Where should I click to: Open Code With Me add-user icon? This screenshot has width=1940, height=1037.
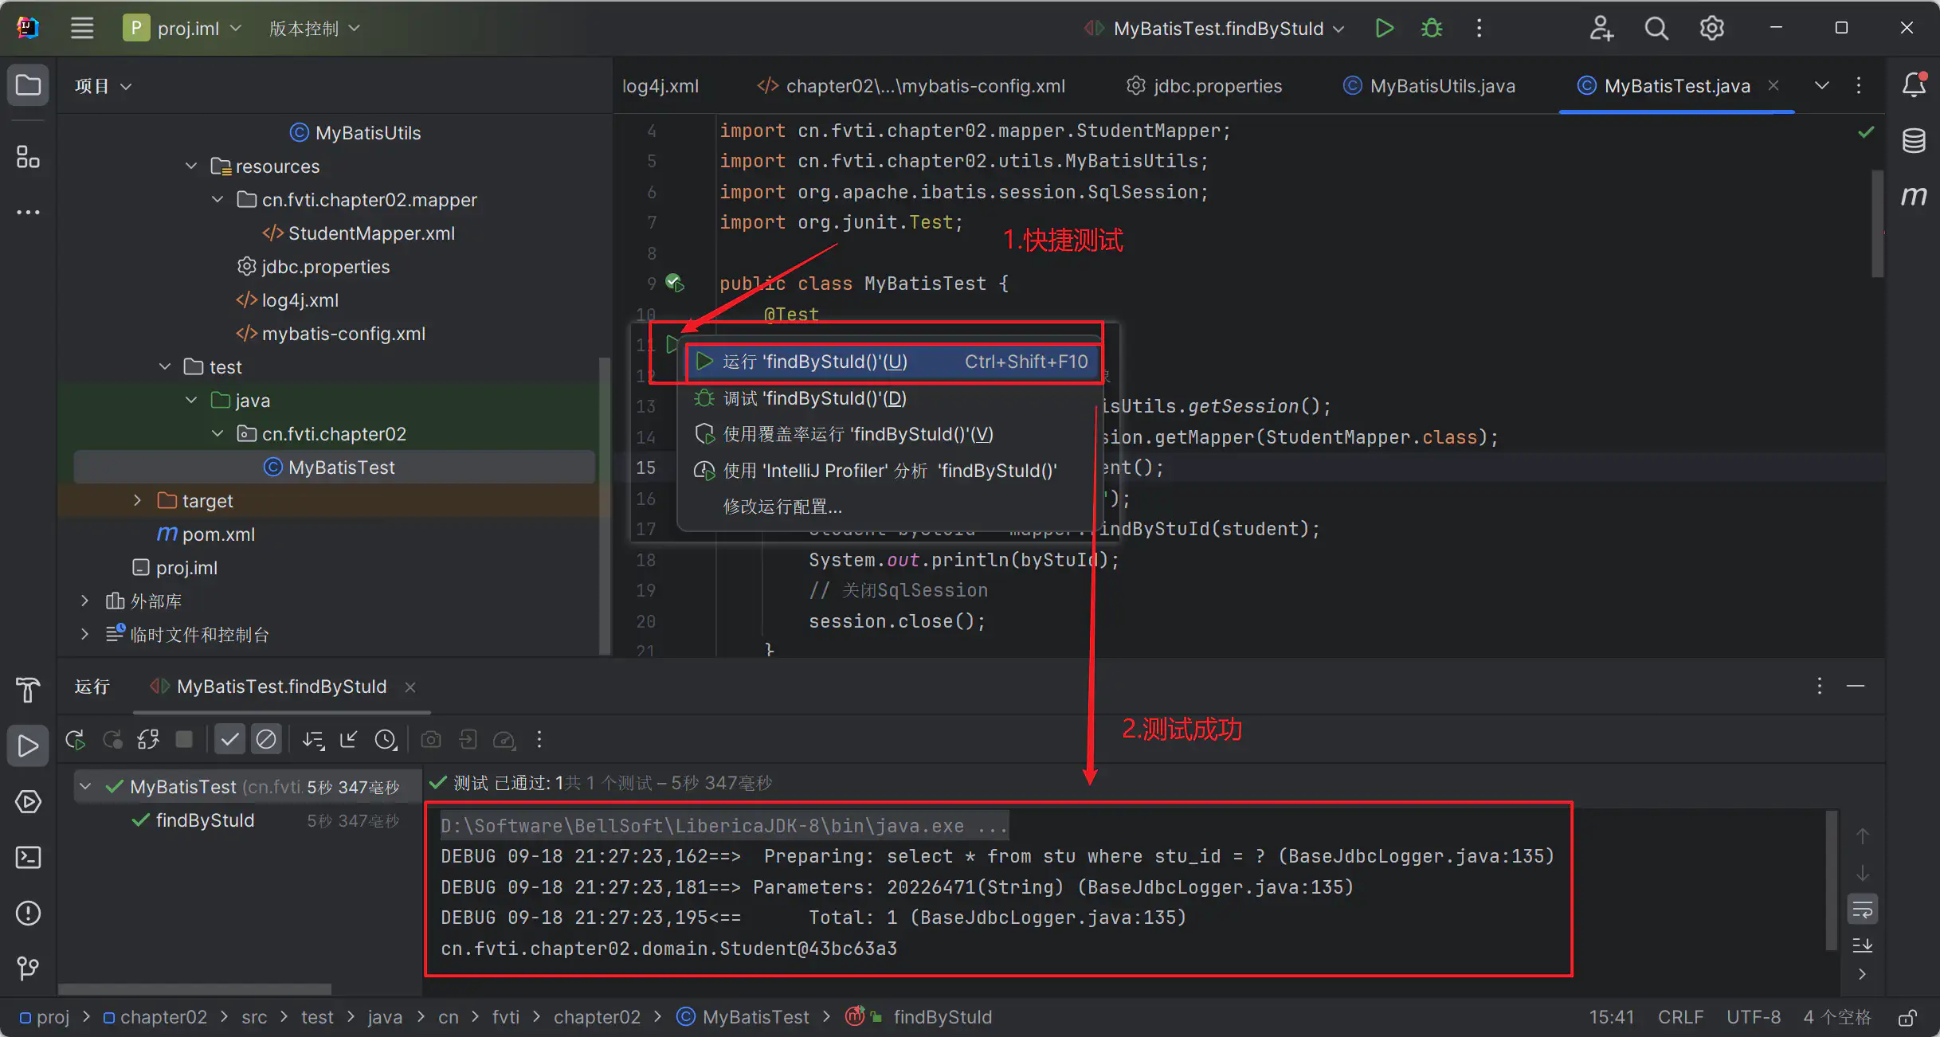click(1601, 28)
